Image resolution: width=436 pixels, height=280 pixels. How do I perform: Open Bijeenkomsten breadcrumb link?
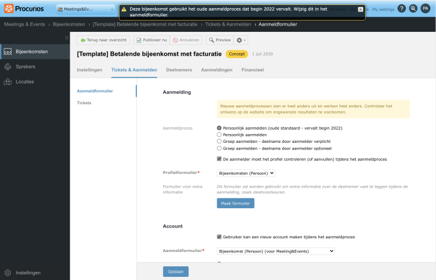(69, 24)
